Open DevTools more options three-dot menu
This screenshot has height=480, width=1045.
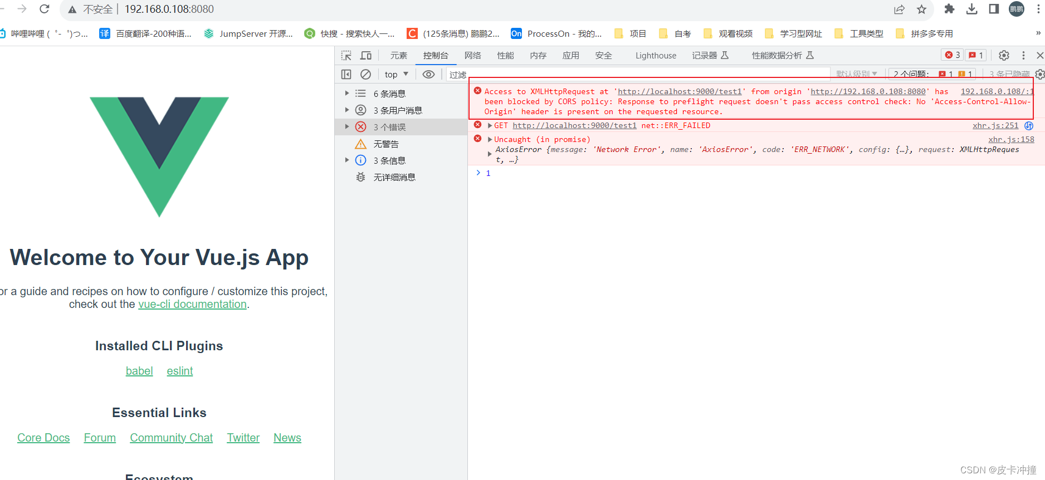(1023, 55)
